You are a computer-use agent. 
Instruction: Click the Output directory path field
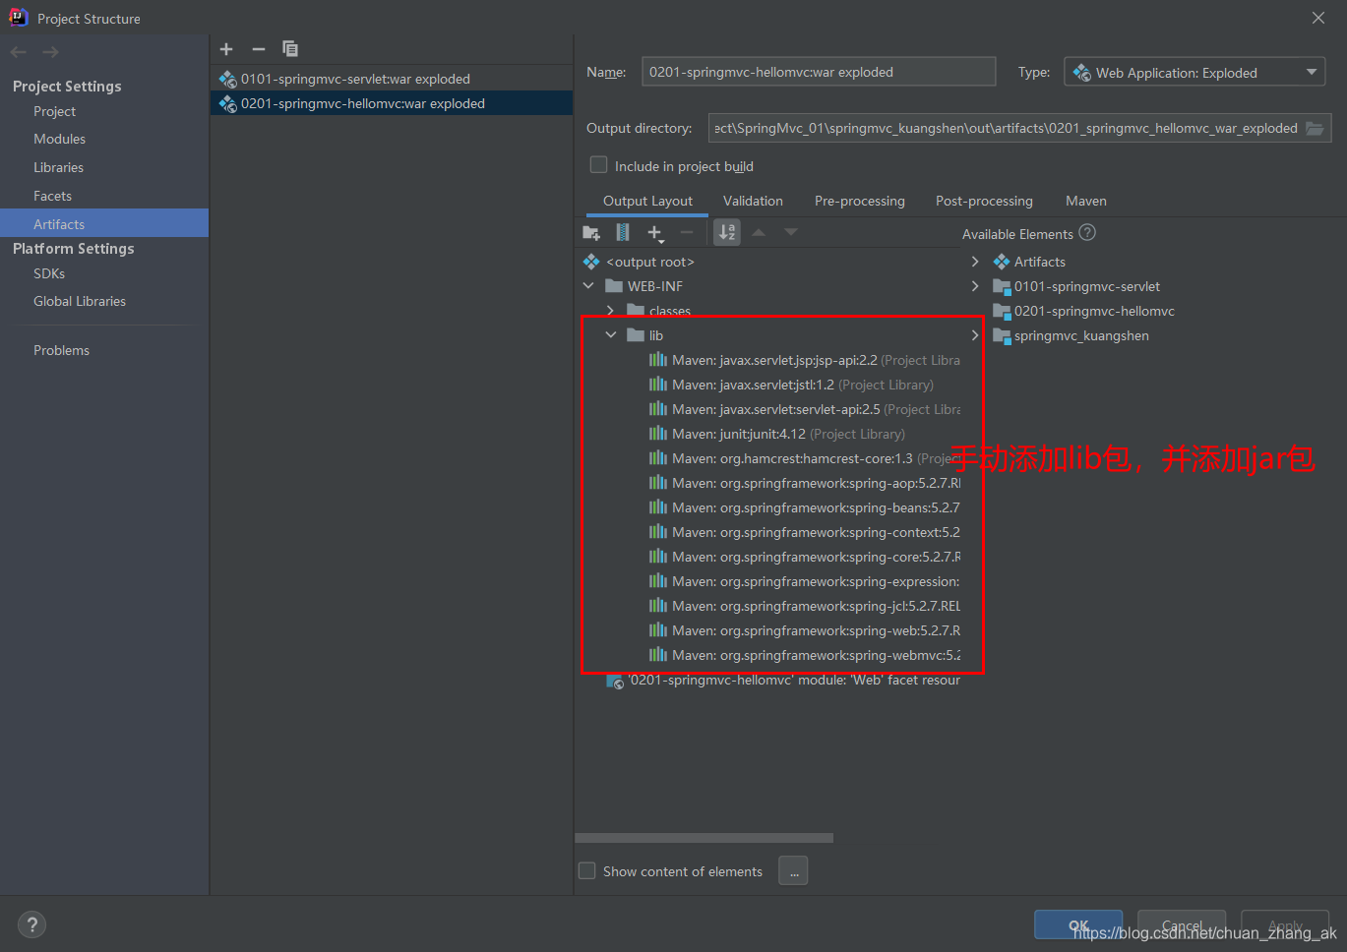pos(1006,128)
